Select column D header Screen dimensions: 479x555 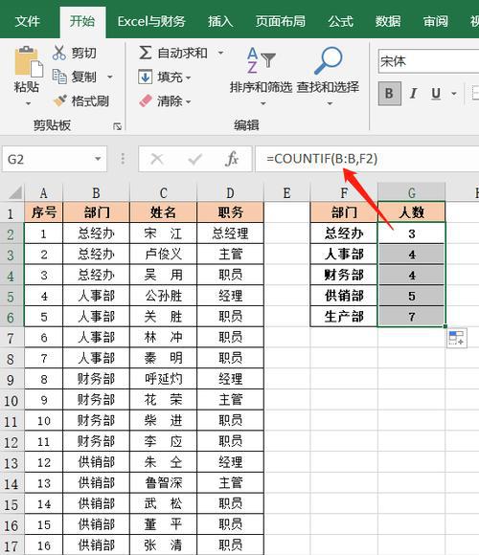point(230,193)
